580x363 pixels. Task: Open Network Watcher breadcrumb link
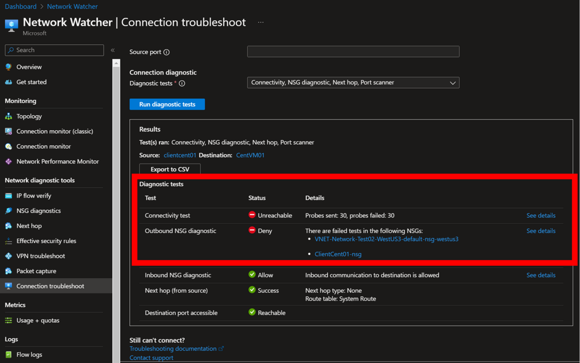72,7
